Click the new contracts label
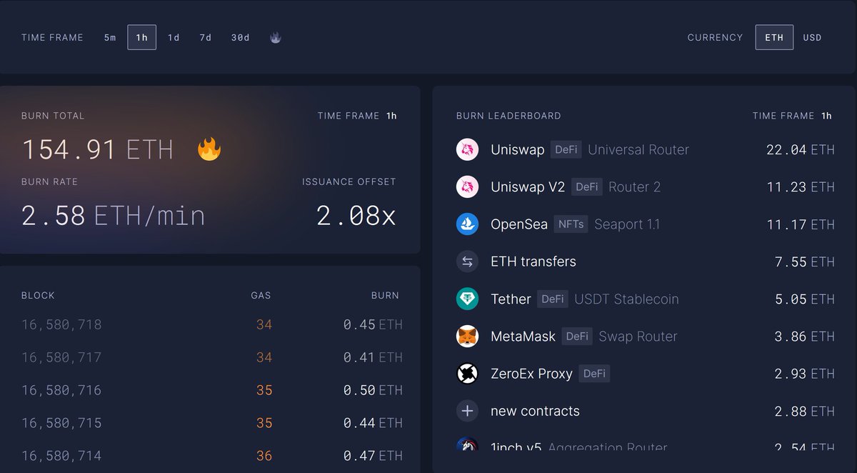The image size is (857, 473). pos(536,411)
